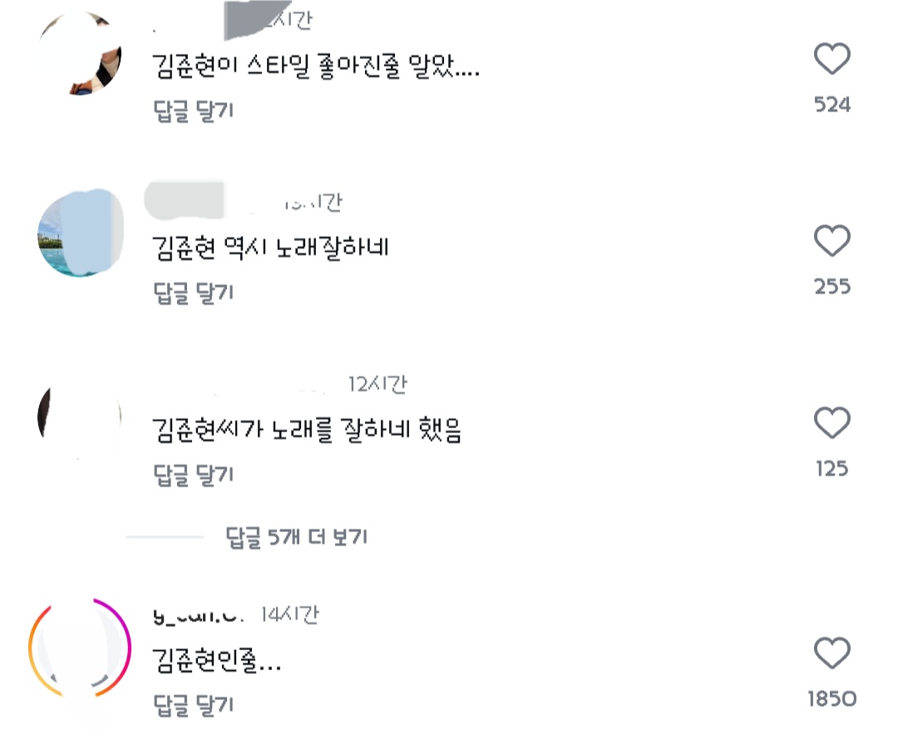Screen dimensions: 898x744
Task: Click the 524 like count number
Action: tap(831, 105)
